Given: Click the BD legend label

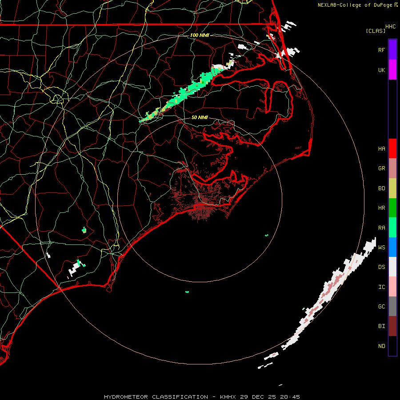Looking at the screenshot, I should (x=381, y=188).
